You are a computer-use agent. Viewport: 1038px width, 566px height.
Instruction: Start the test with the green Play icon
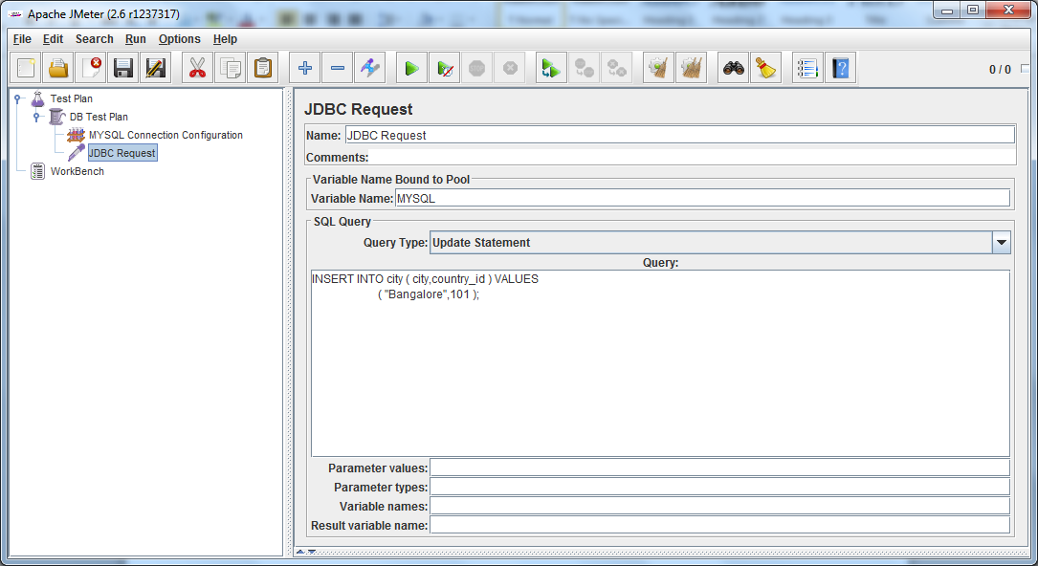pos(412,67)
